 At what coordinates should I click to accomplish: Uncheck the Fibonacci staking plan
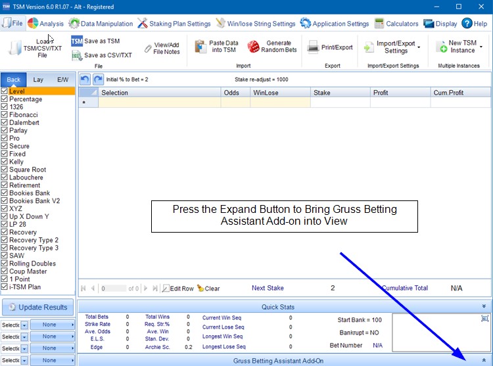tap(5, 115)
